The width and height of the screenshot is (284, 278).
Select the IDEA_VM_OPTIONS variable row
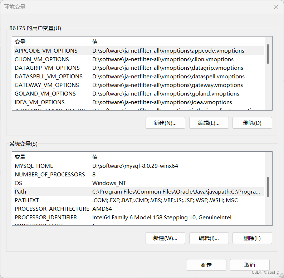[x=139, y=102]
